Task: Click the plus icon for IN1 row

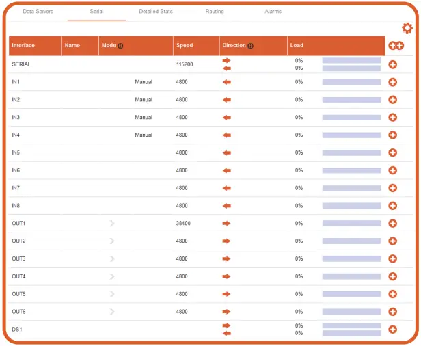Action: pos(393,82)
